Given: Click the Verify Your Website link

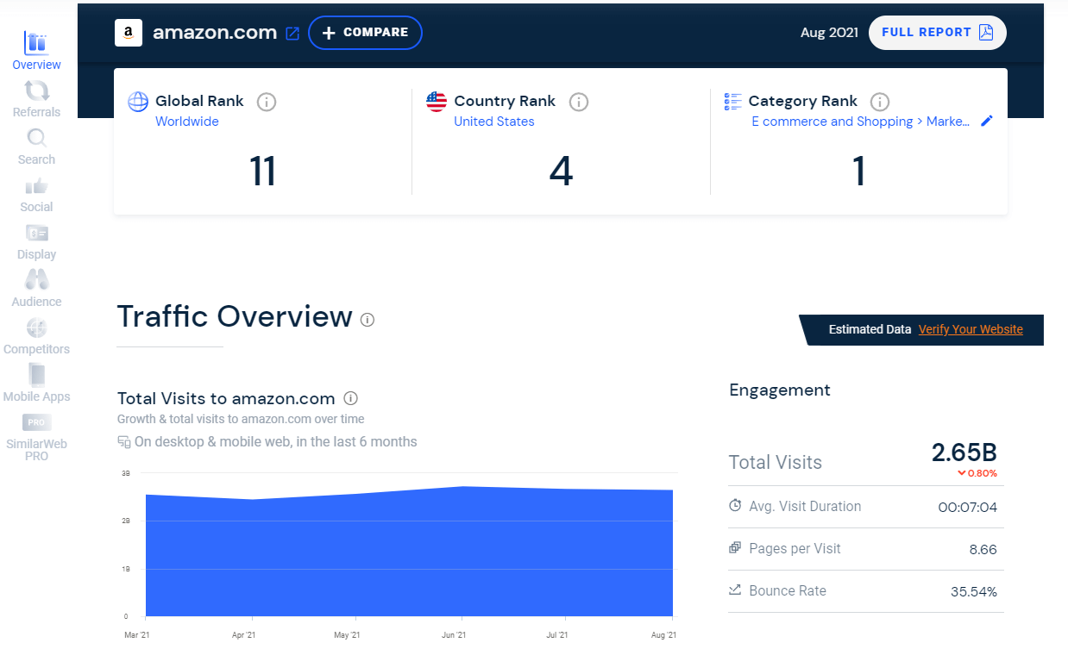Looking at the screenshot, I should click(x=970, y=329).
